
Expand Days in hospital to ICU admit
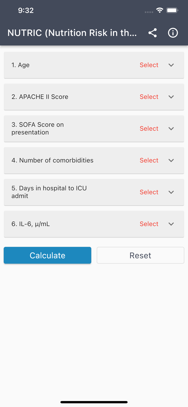pos(171,192)
